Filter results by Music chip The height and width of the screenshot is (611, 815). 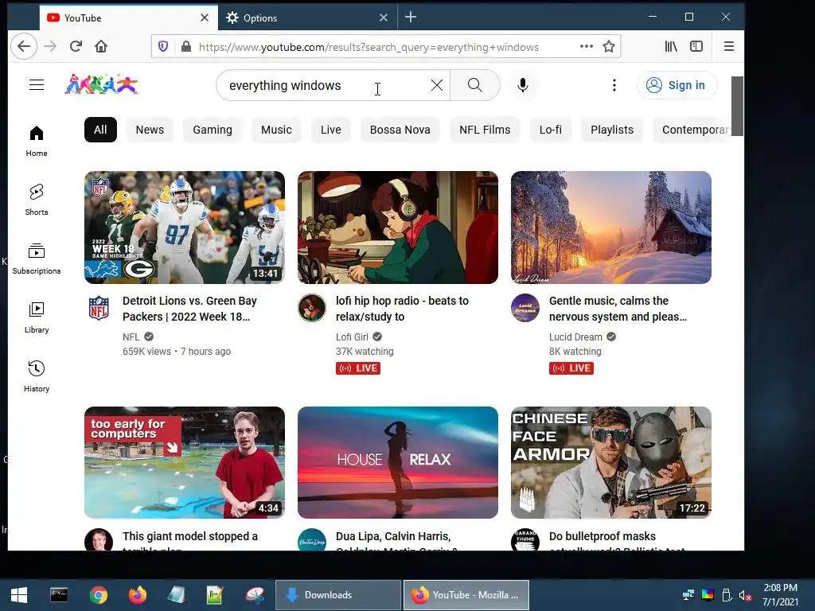click(276, 130)
